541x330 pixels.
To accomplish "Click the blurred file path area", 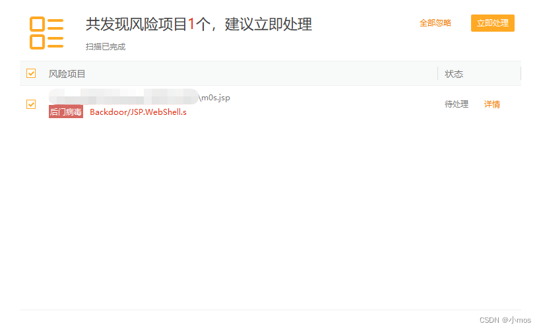I will (123, 96).
